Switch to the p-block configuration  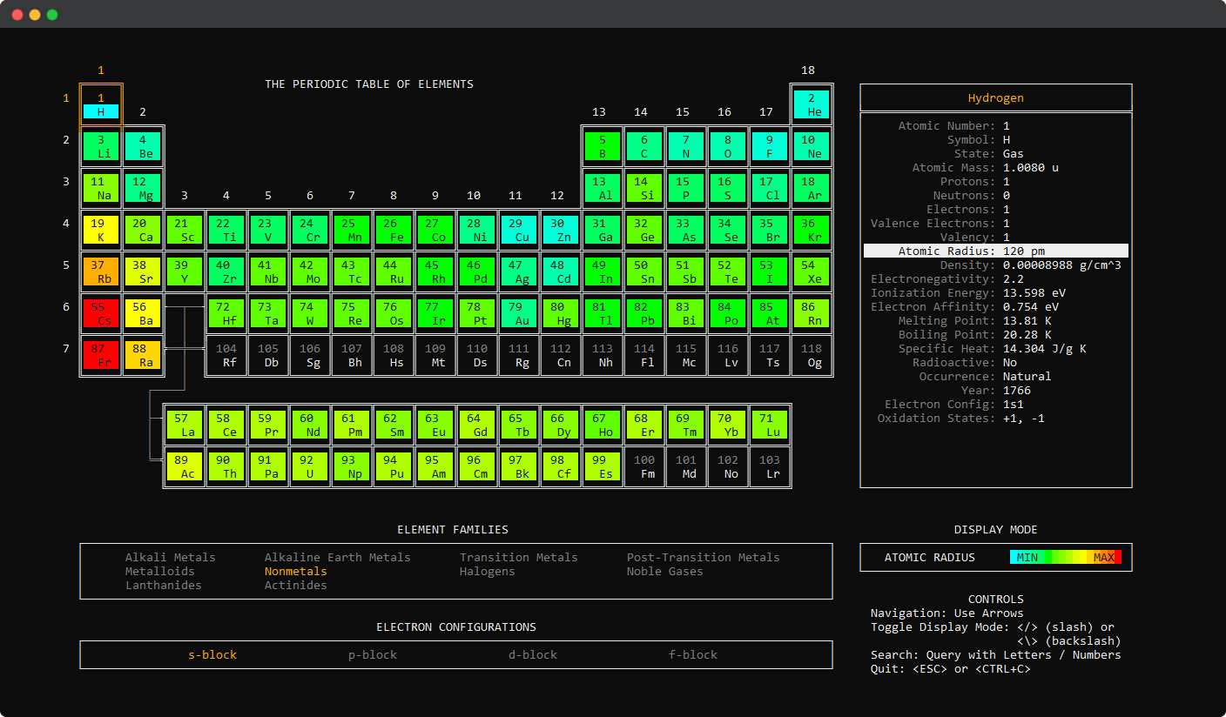373,654
